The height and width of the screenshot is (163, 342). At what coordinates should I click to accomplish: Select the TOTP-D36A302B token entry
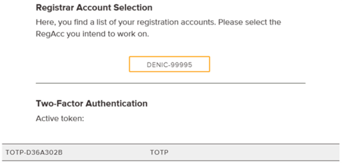point(34,152)
